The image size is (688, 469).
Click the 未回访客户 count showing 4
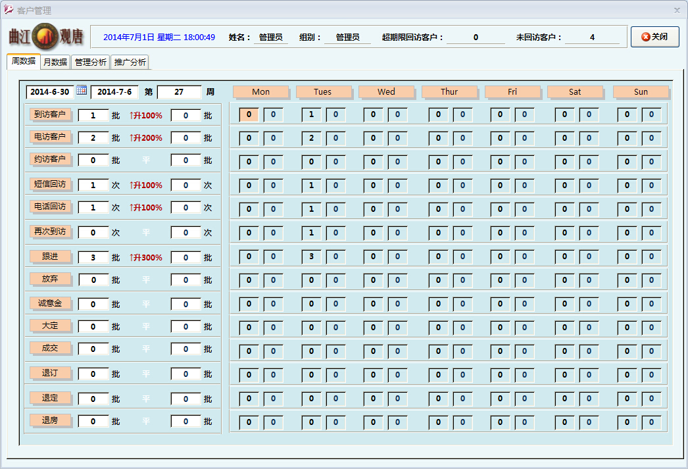(593, 37)
